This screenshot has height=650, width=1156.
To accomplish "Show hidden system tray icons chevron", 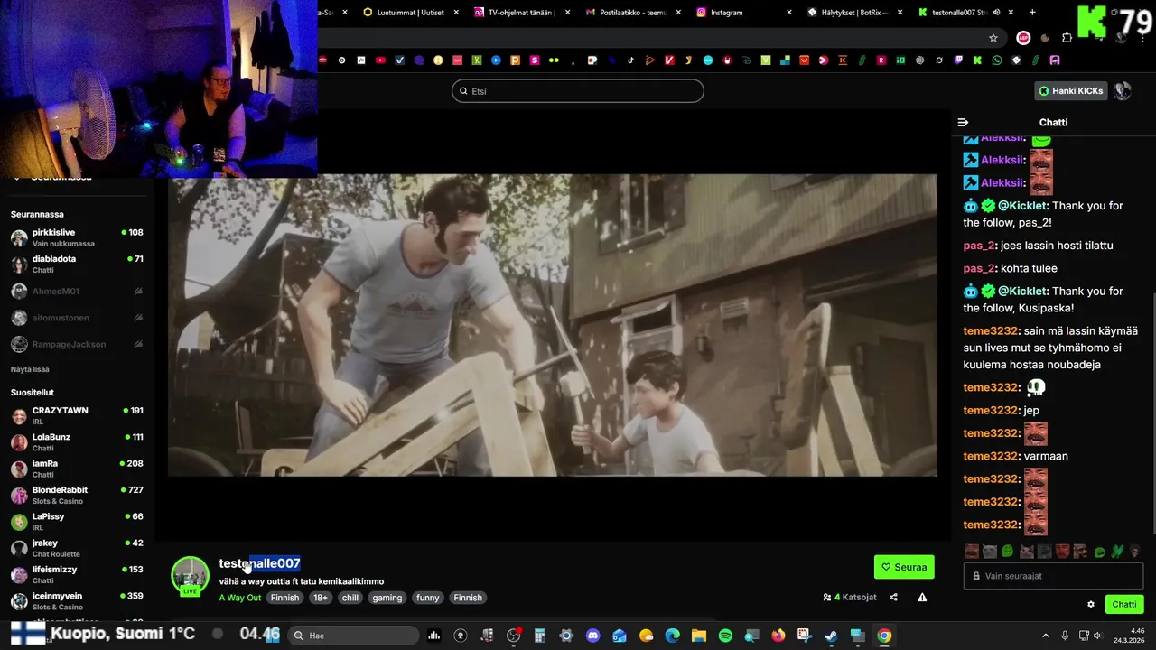I will pos(1046,636).
